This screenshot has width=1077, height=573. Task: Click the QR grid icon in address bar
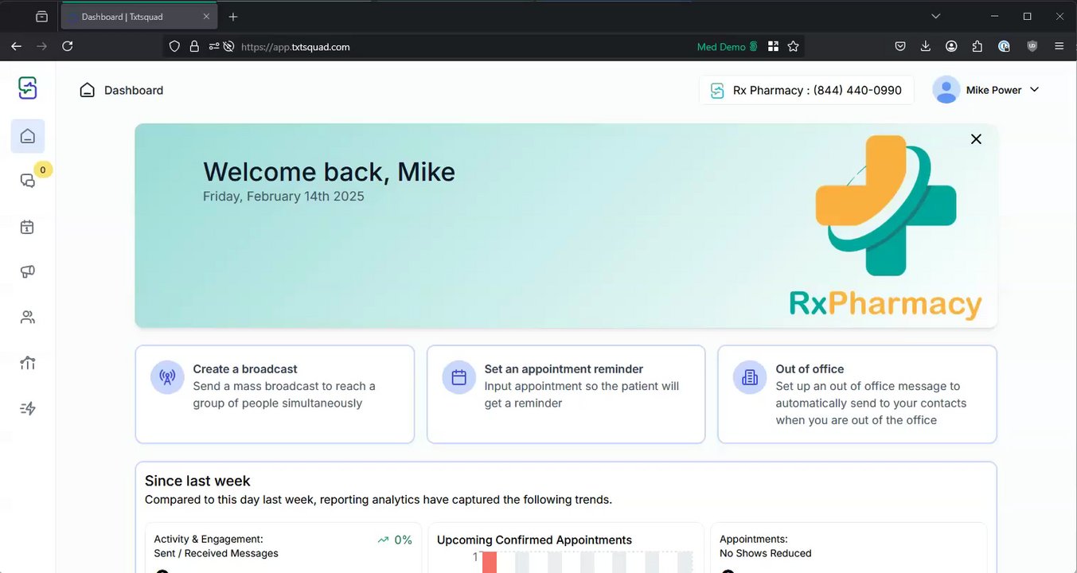pos(773,47)
